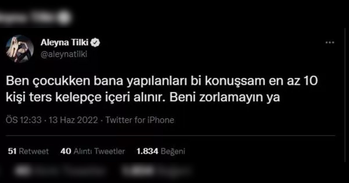Open the Twitter for iPhone source link
Screen dimensions: 349x183
coord(139,120)
